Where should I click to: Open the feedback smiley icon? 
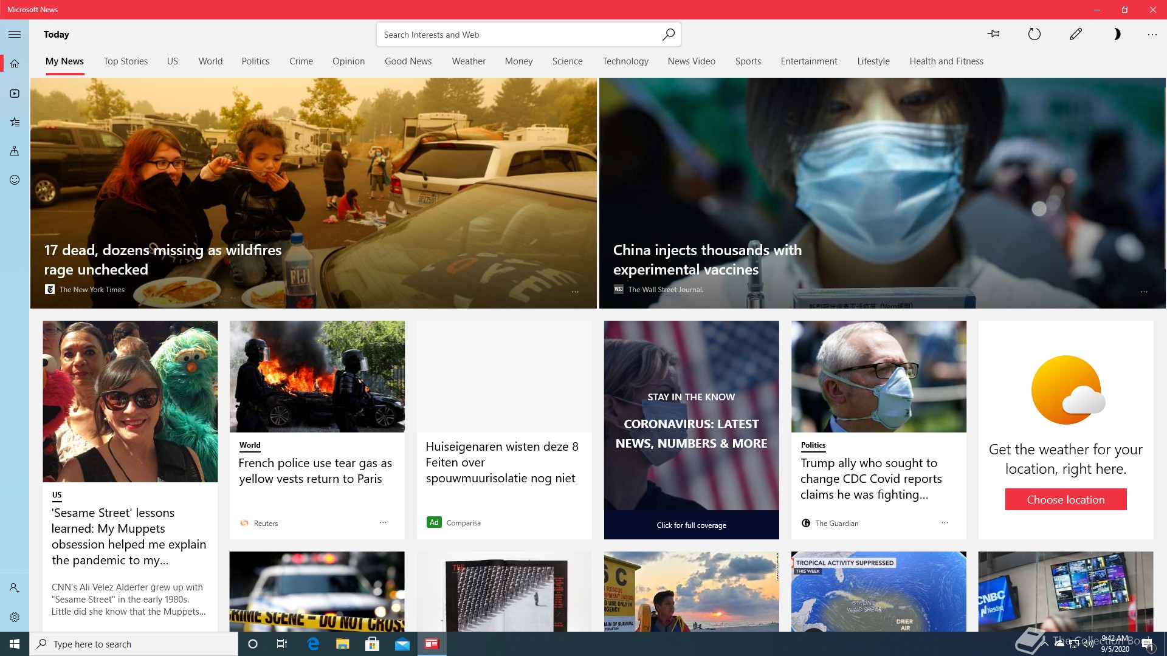pos(15,180)
